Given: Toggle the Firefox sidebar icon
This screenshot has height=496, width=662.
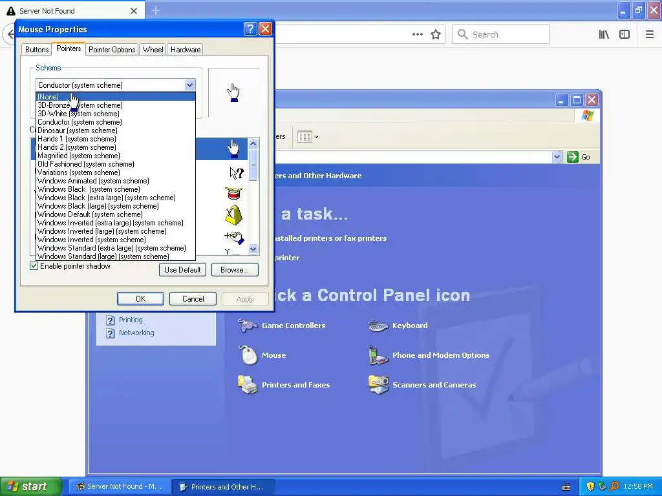Looking at the screenshot, I should click(x=625, y=34).
